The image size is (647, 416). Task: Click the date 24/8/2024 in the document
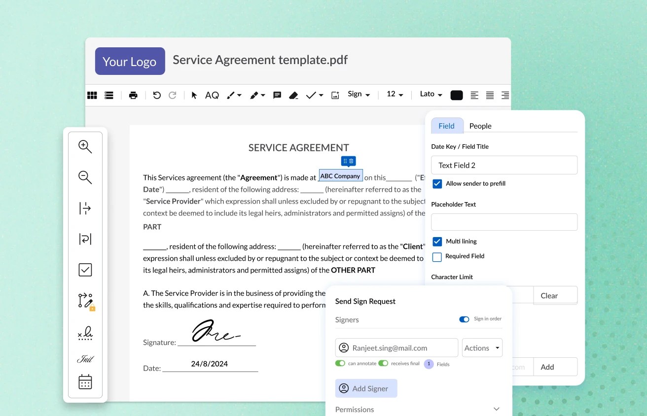tap(210, 364)
